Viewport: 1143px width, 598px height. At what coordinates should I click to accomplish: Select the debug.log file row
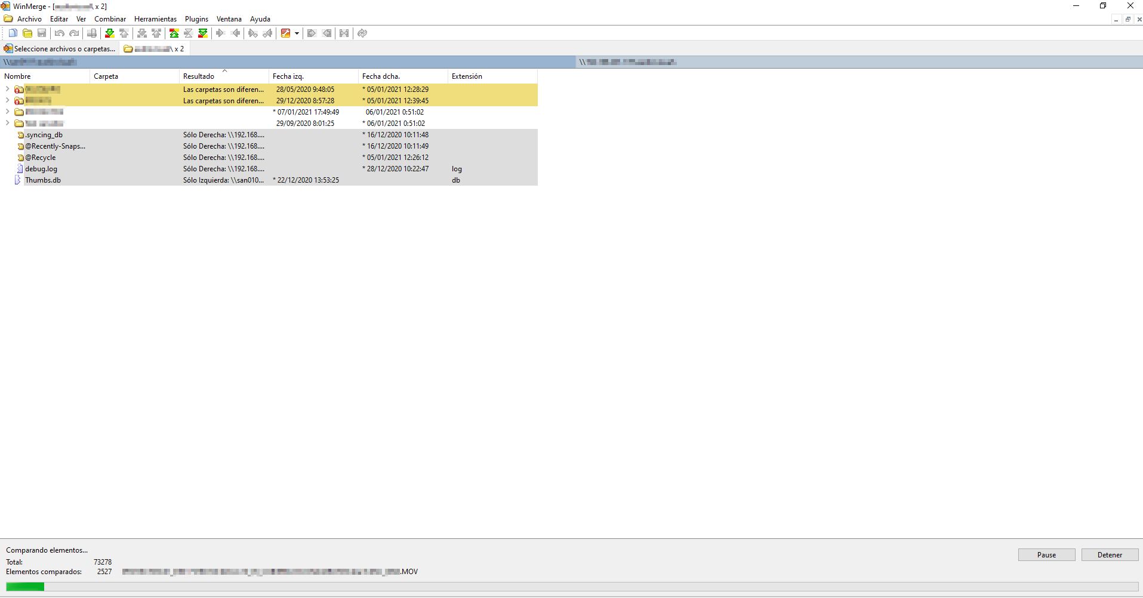click(41, 169)
